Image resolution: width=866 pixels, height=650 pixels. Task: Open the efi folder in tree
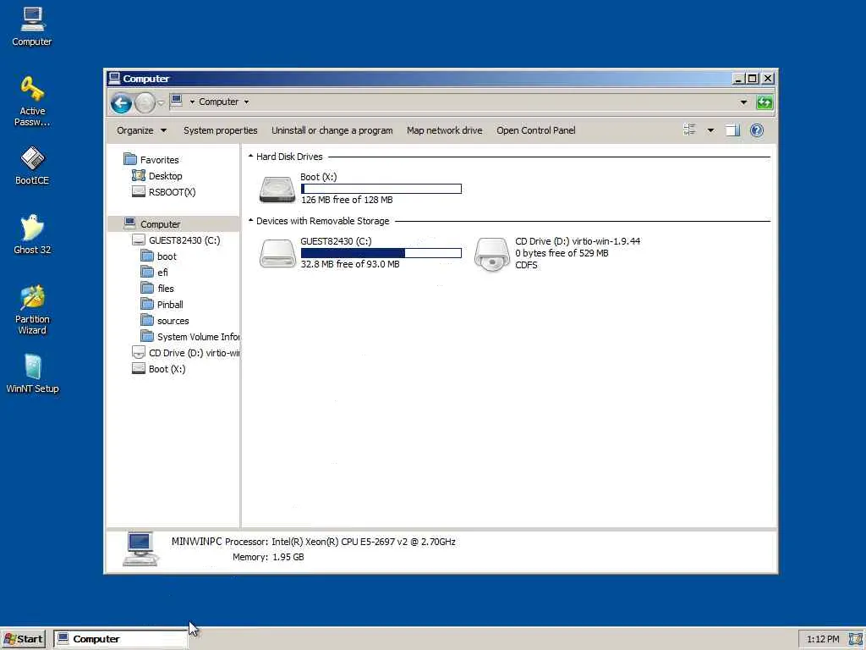(155, 273)
